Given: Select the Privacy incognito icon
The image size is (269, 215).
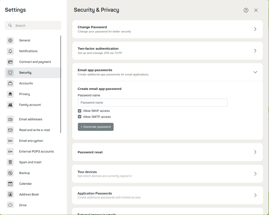Looking at the screenshot, I should click(10, 94).
